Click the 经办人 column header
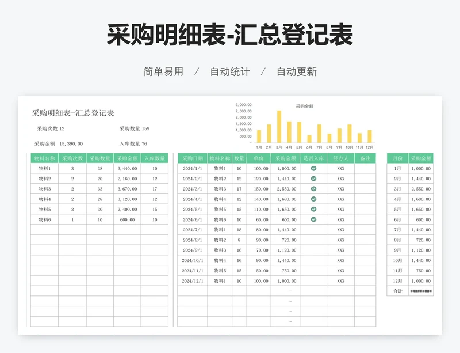Screen dimensions: 460x353 pyautogui.click(x=340, y=158)
